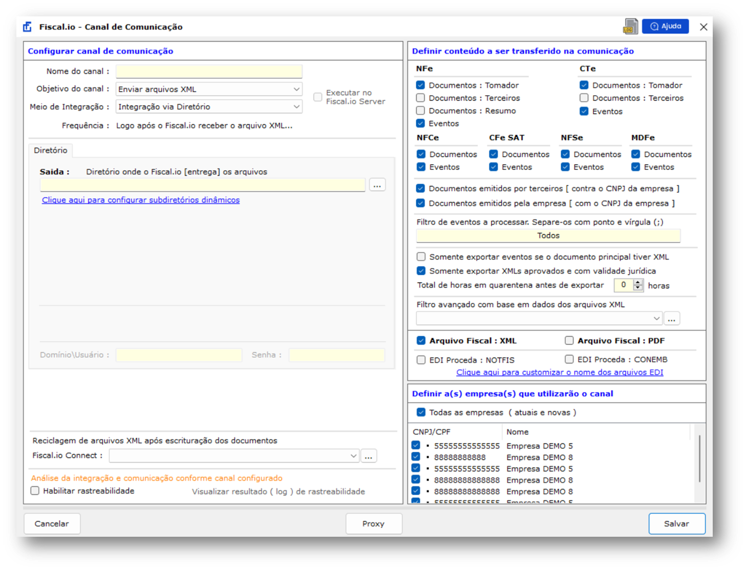Viewport: 746px width, 570px height.
Task: Click the quarantine hours value field
Action: coord(624,285)
